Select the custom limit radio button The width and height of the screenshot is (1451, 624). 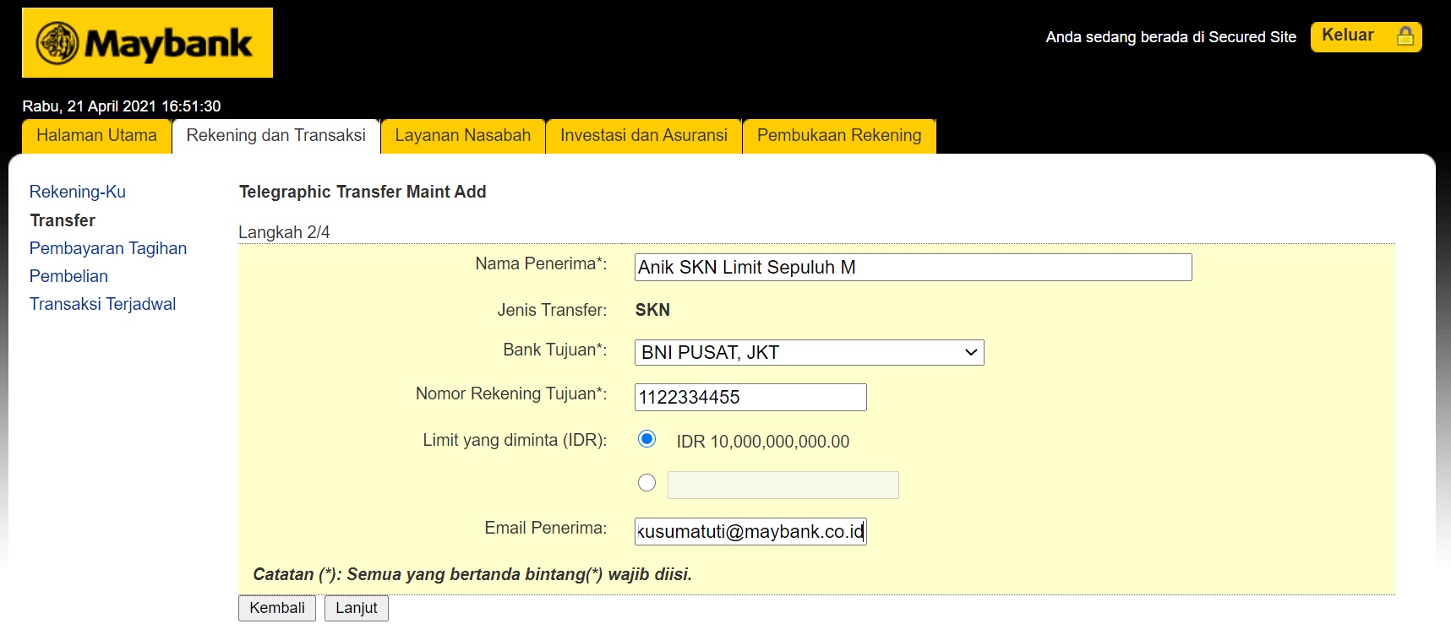[x=646, y=483]
